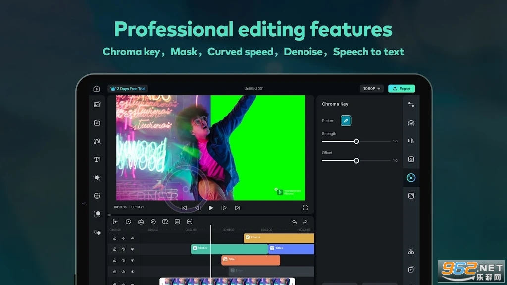Click the 00:02:00 mark on timeline ruler
This screenshot has height=285, width=507.
(x=266, y=230)
